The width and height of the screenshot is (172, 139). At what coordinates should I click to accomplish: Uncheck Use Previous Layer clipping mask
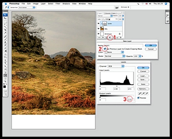tap(105, 49)
